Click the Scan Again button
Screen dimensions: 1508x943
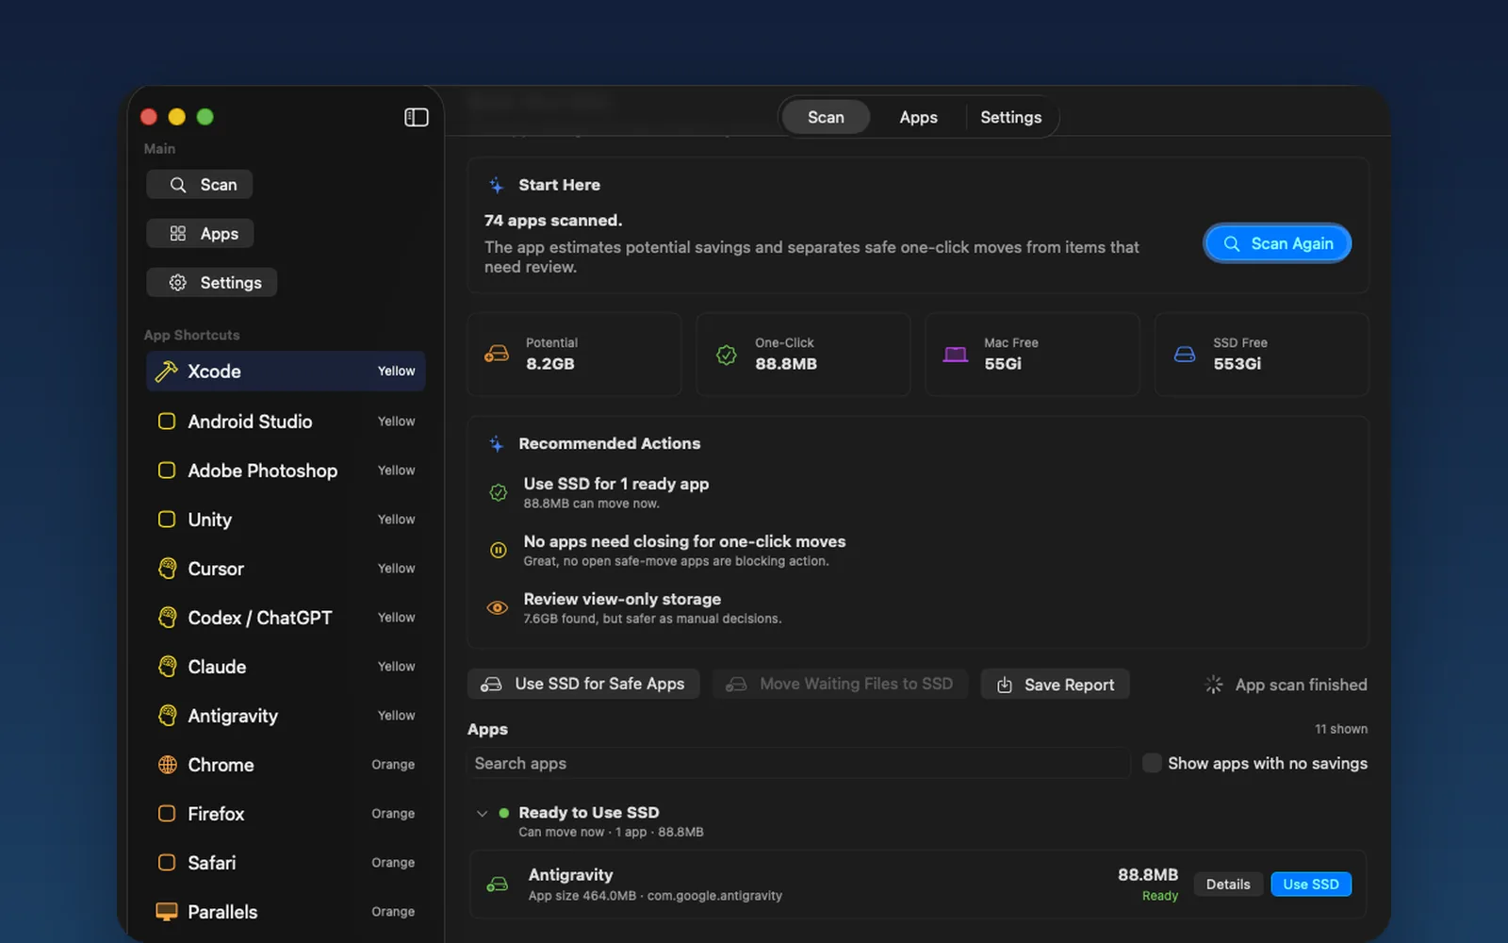click(1277, 243)
